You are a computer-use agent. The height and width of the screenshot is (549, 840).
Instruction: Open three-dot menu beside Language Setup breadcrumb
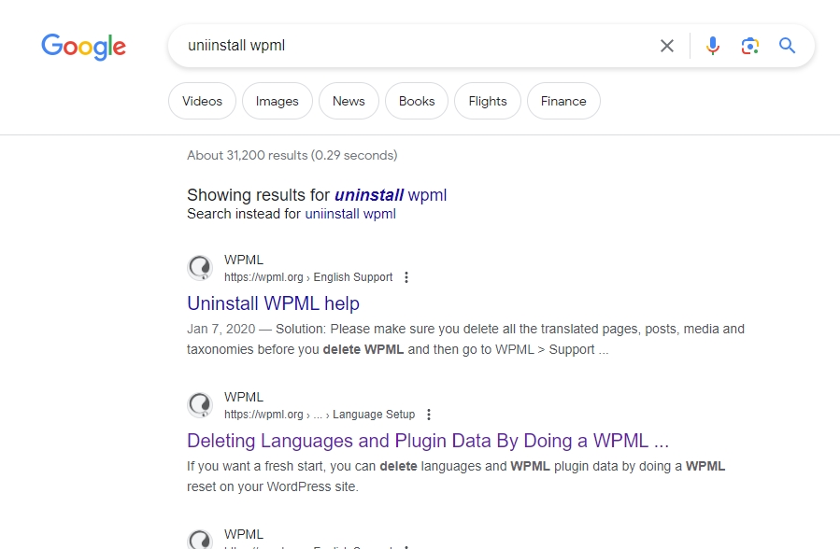click(429, 415)
